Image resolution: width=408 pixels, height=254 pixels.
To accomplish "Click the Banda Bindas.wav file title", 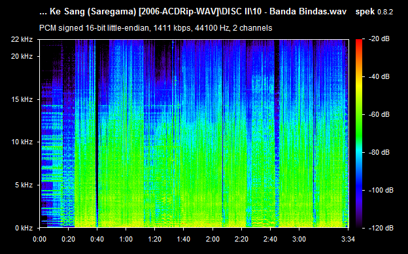I will pos(308,12).
